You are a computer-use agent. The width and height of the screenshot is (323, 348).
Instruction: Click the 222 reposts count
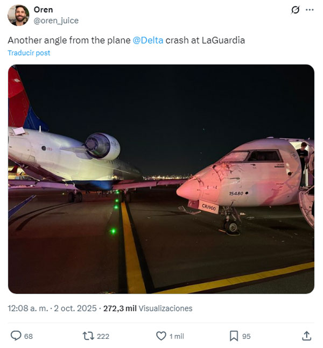point(103,336)
